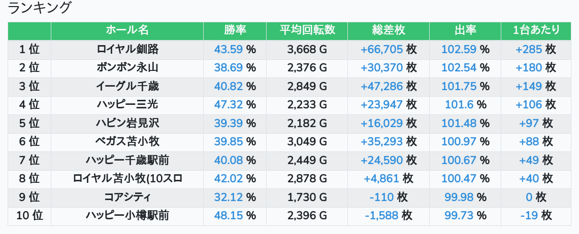Click the ハッピー三光 hall name
Screen dimensions: 579x234
pos(127,105)
